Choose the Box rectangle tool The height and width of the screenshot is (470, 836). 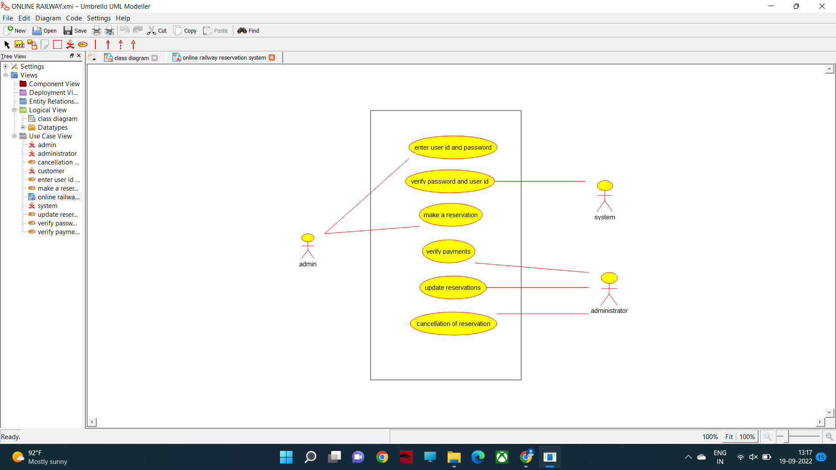click(x=57, y=44)
